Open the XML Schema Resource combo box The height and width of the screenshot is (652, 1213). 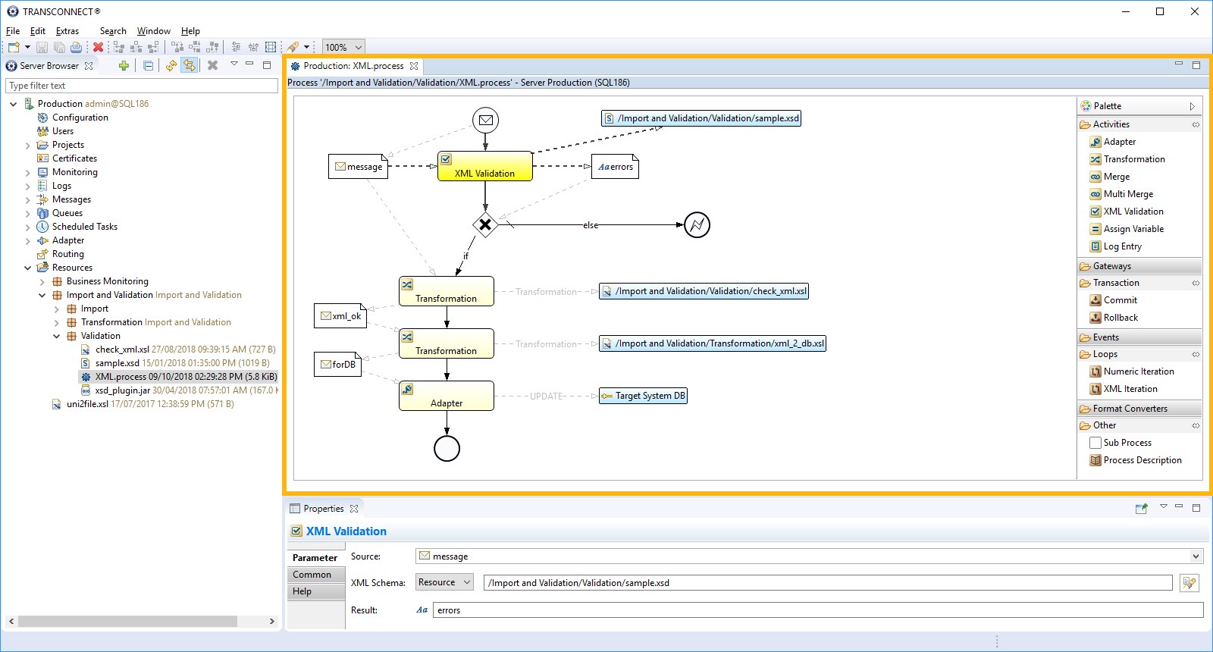click(444, 582)
